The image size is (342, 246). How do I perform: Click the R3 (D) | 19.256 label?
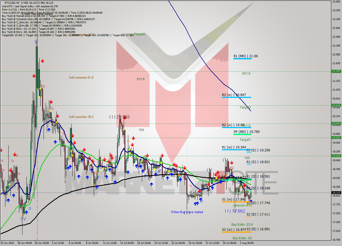point(258,150)
